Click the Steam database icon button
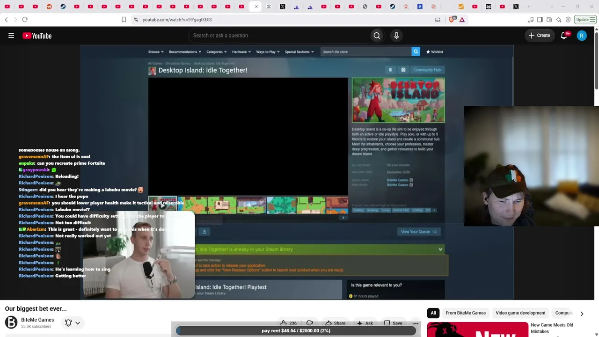Viewport: 599px width, 337px height. coord(403,70)
